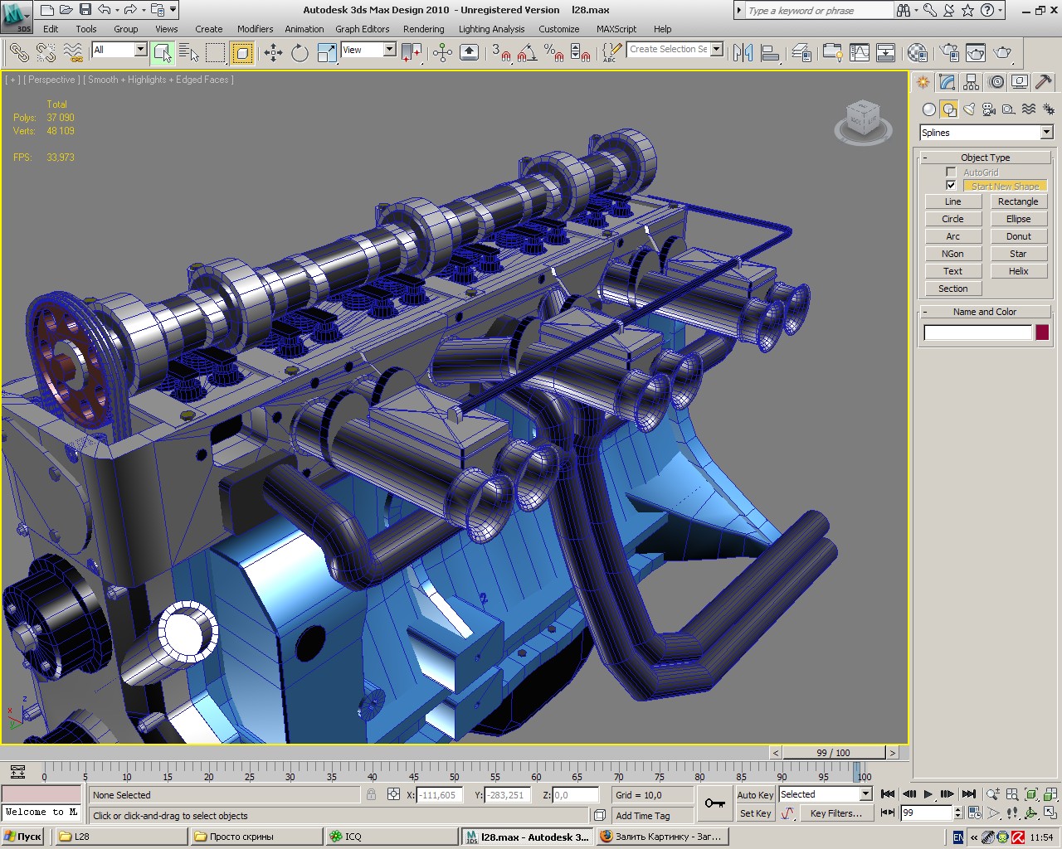Image resolution: width=1062 pixels, height=849 pixels.
Task: Open the Rendering menu
Action: click(424, 29)
